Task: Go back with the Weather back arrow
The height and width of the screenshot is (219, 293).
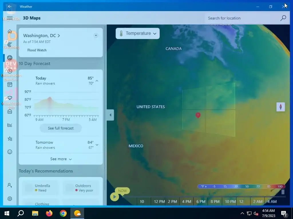Action: (x=9, y=7)
